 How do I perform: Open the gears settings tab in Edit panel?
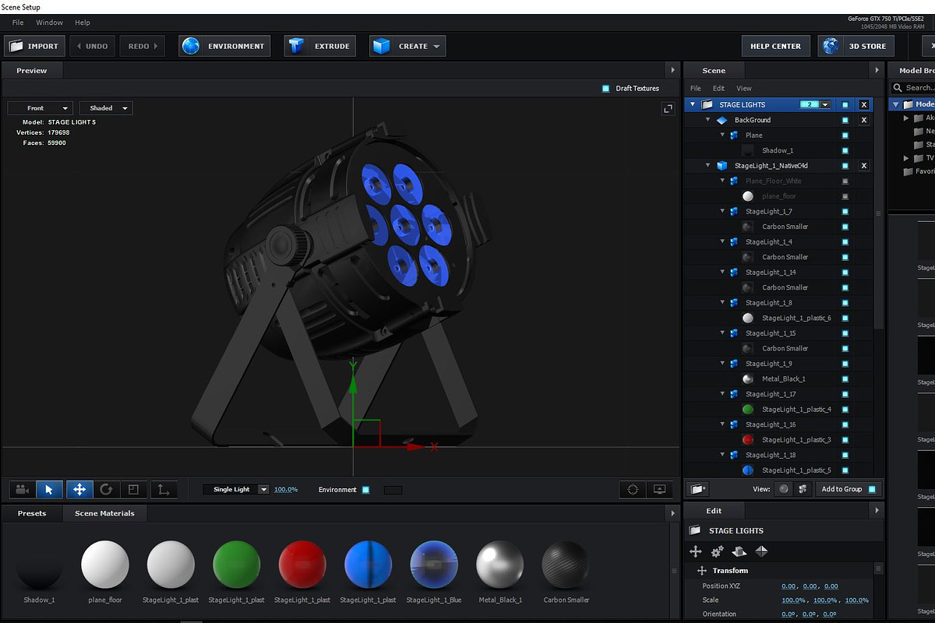pos(718,551)
